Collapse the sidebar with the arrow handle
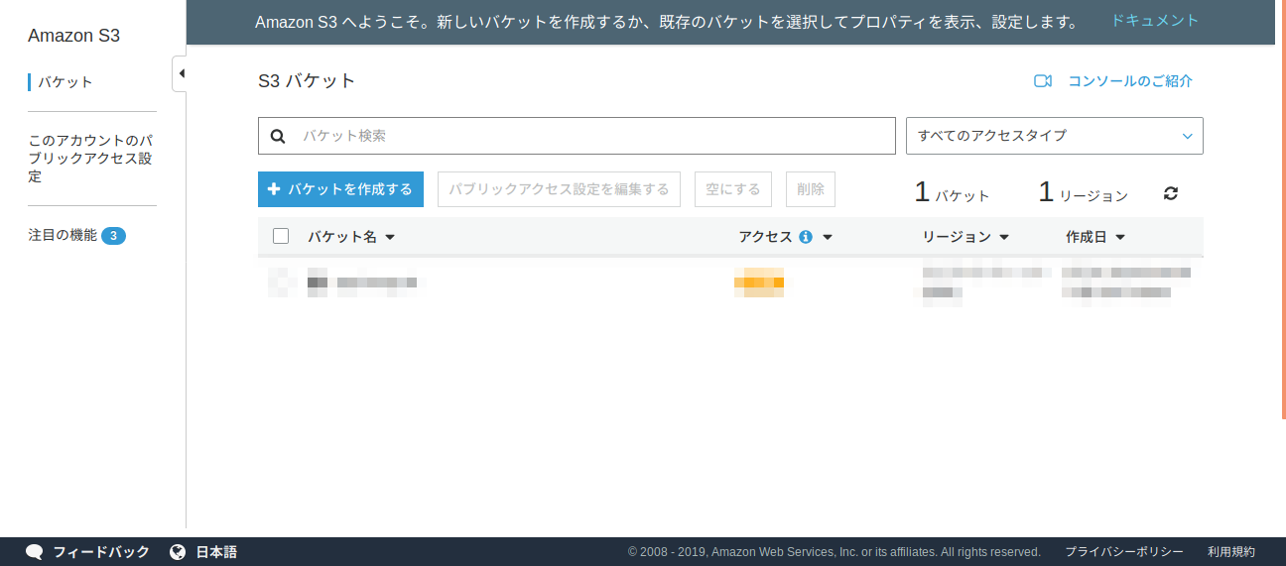This screenshot has width=1286, height=566. pyautogui.click(x=181, y=74)
